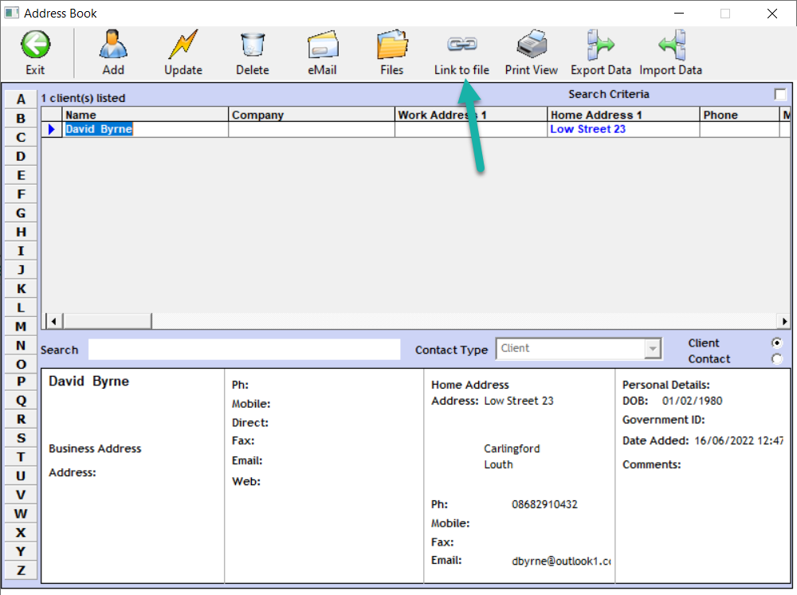Click the Update lightning icon

pyautogui.click(x=183, y=45)
